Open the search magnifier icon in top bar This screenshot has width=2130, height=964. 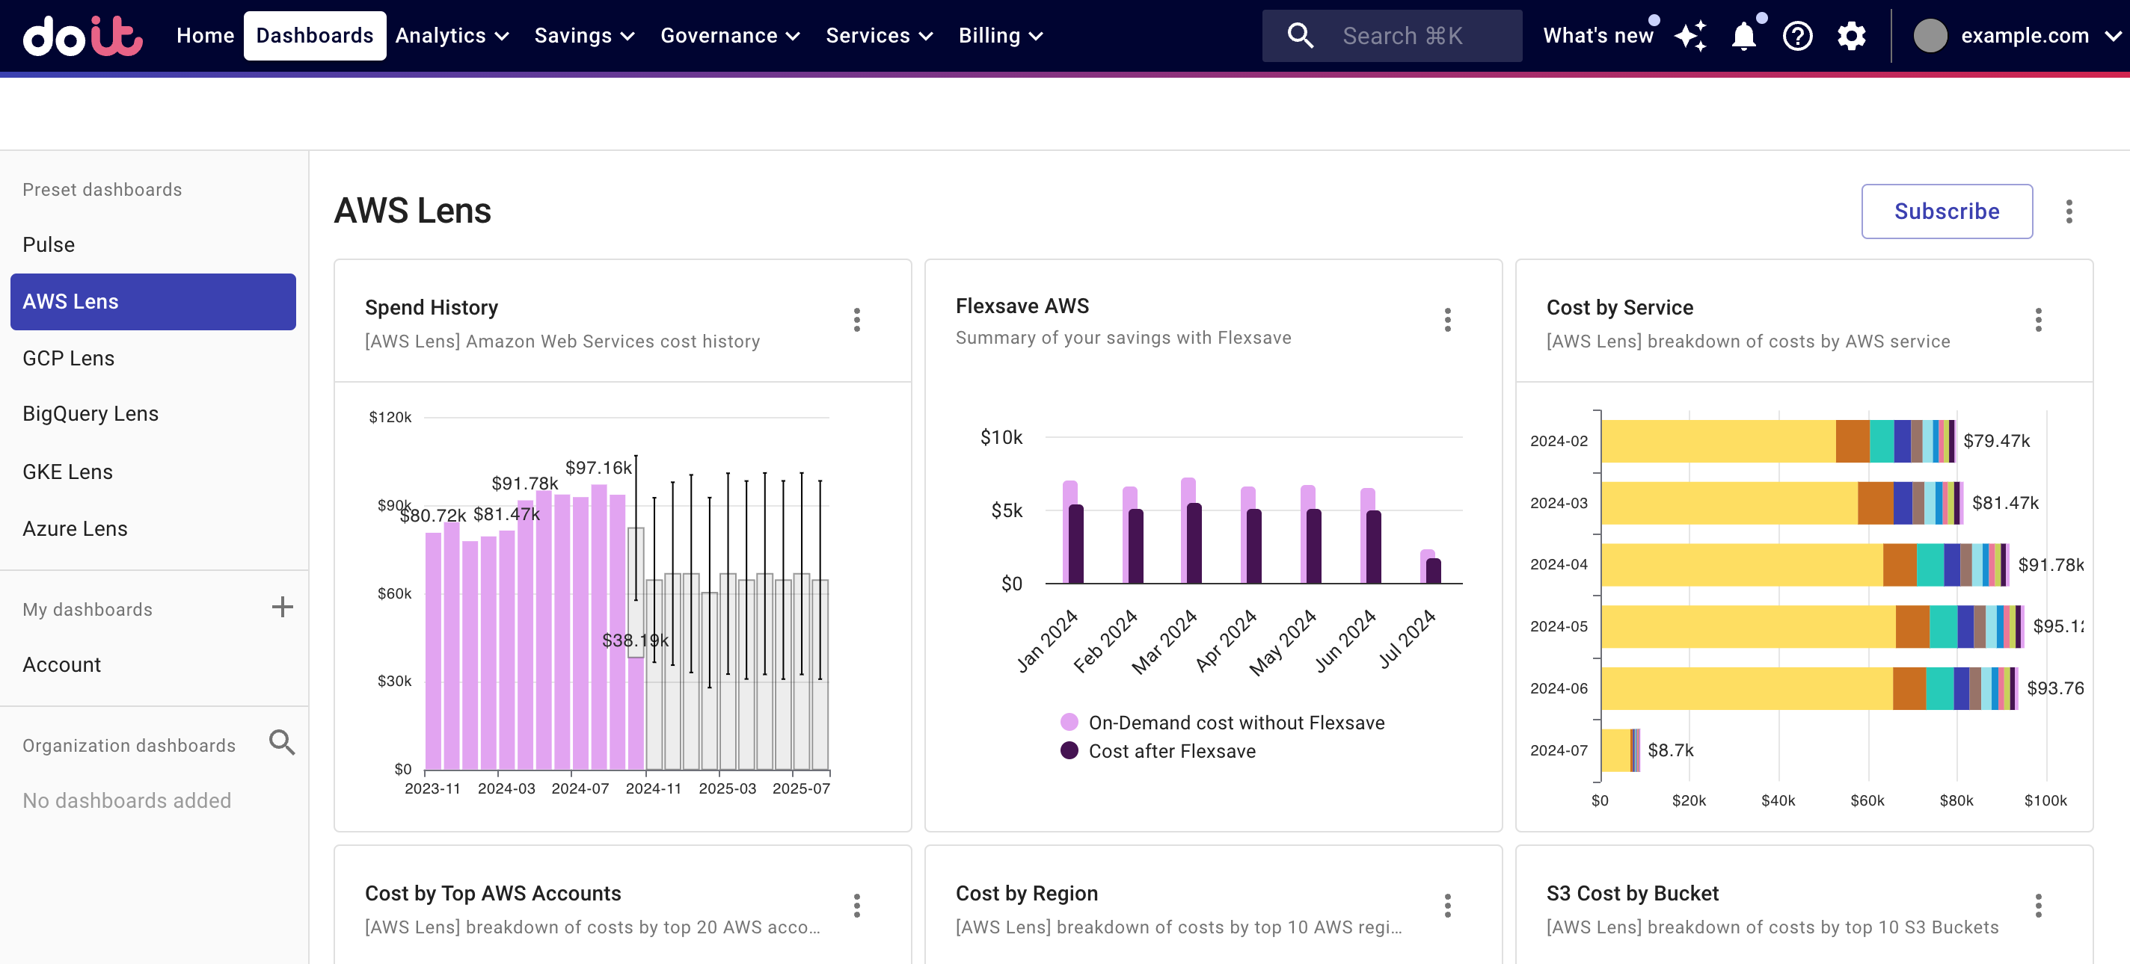click(1300, 36)
